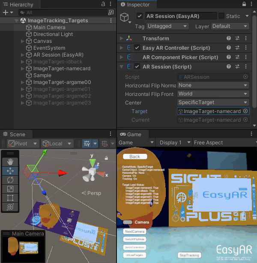This screenshot has width=257, height=263.
Task: Select the Rect transform tool
Action: pos(11,197)
